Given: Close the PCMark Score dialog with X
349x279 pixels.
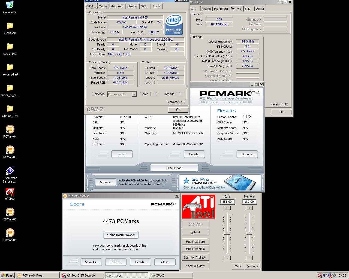Looking at the screenshot, I should pyautogui.click(x=177, y=196).
